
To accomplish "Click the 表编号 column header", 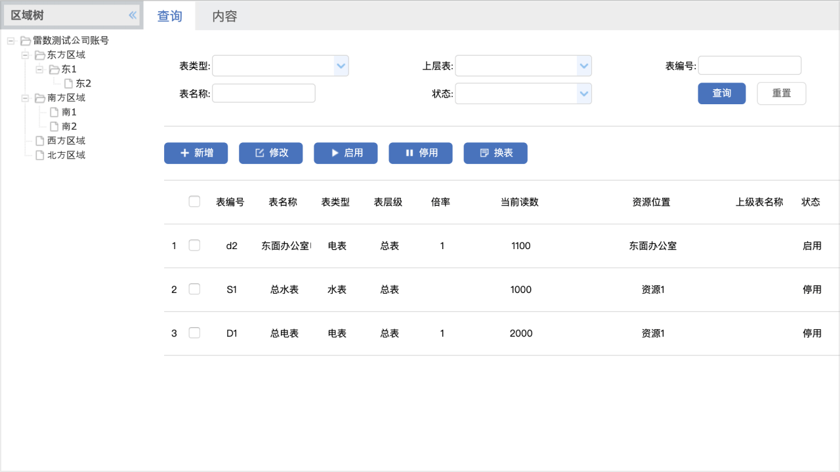I will tap(230, 202).
